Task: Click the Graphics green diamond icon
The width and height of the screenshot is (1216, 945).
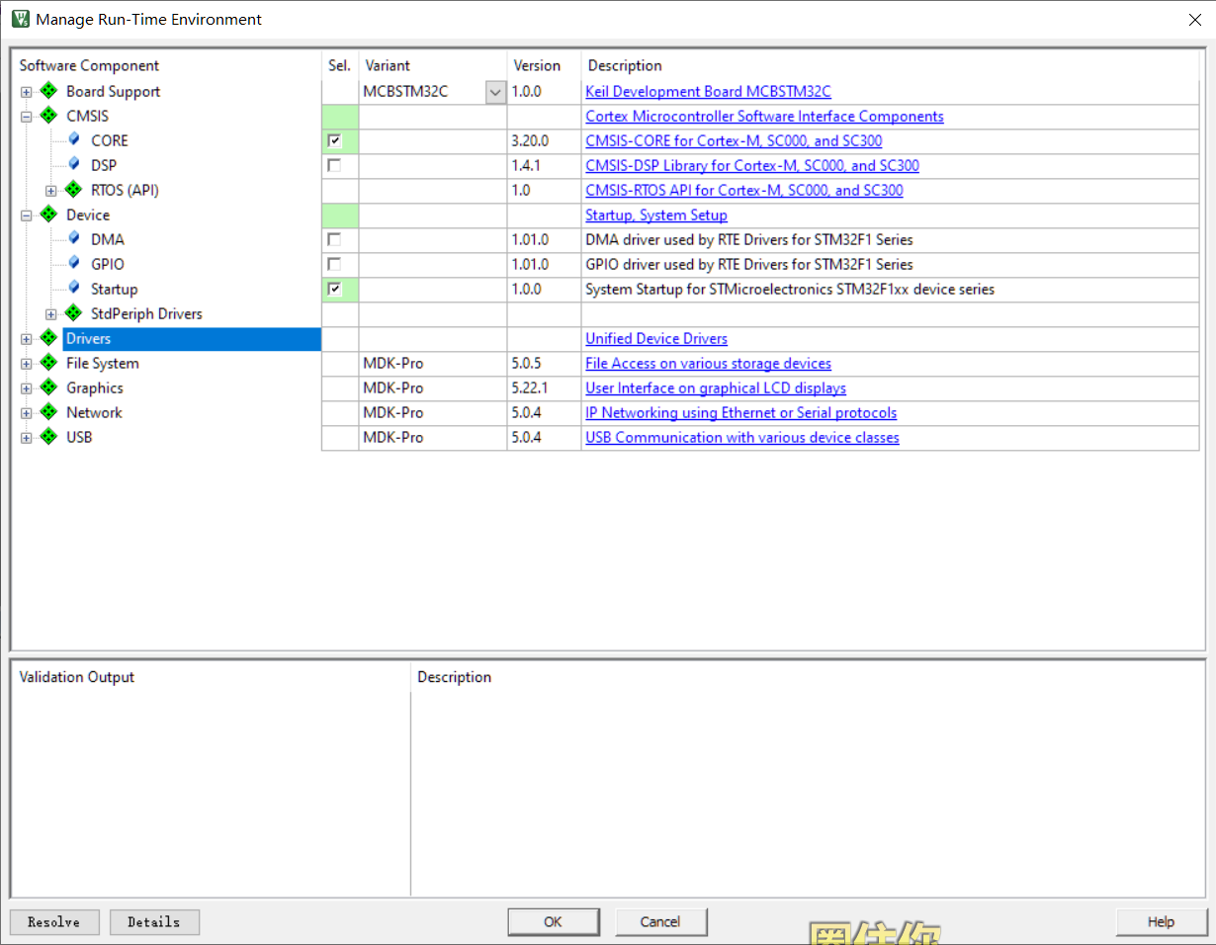Action: pos(48,387)
